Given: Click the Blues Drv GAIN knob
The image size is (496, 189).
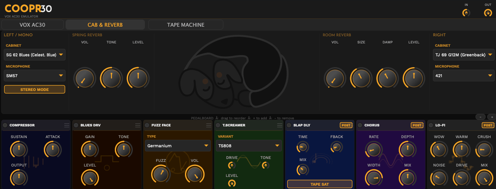Looking at the screenshot, I should (90, 150).
